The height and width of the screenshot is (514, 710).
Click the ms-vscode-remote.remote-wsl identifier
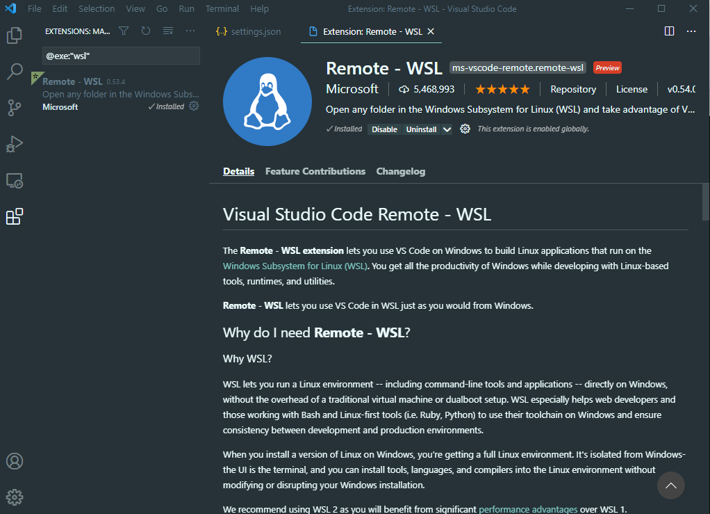tap(518, 67)
